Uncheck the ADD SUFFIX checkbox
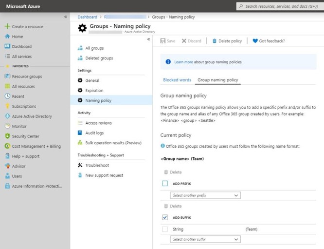The width and height of the screenshot is (324, 249). point(165,217)
